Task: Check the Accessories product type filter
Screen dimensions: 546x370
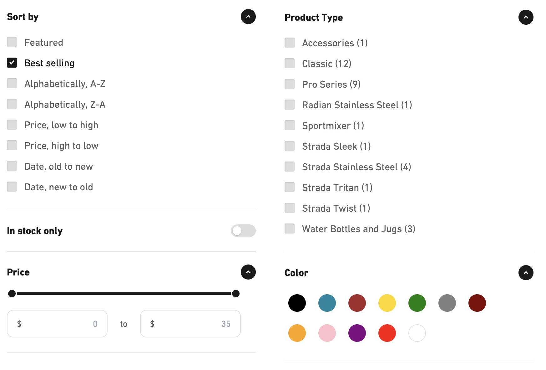Action: [289, 43]
